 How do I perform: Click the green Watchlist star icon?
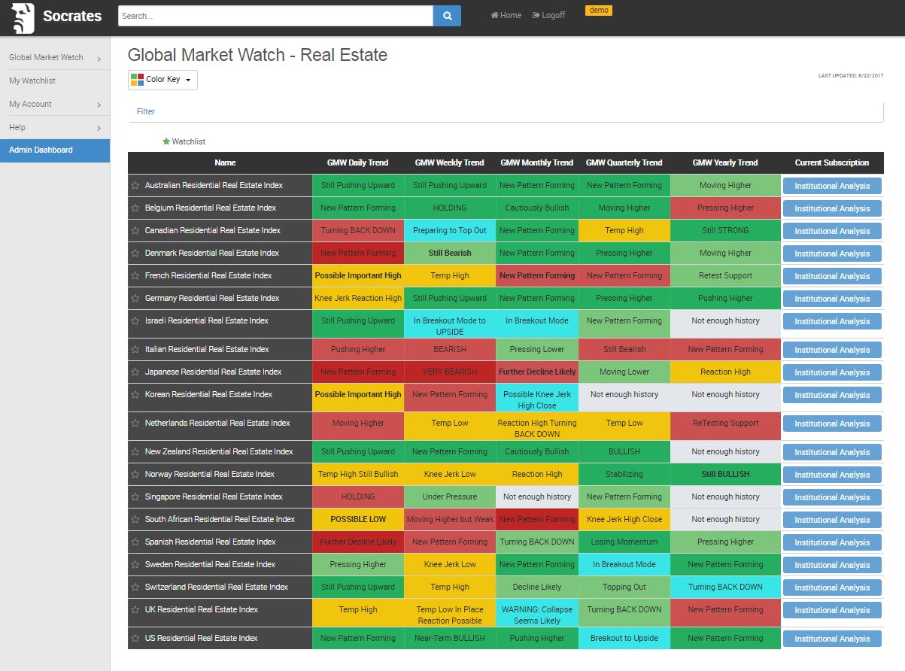166,141
